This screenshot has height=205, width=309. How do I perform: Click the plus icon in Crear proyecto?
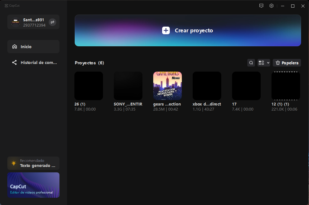166,30
